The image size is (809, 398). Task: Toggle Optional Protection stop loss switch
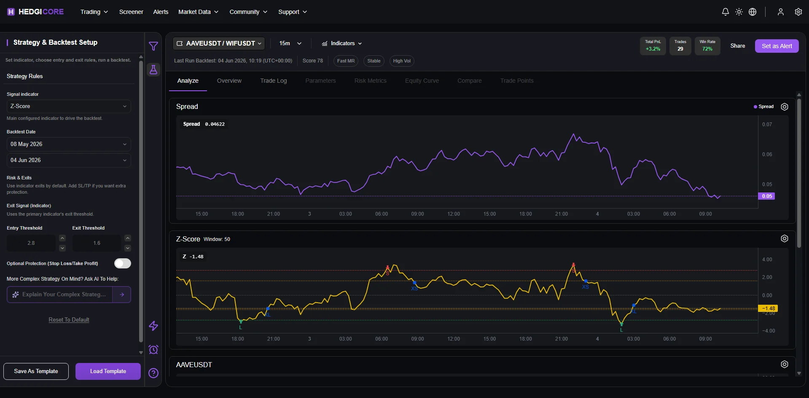[123, 263]
